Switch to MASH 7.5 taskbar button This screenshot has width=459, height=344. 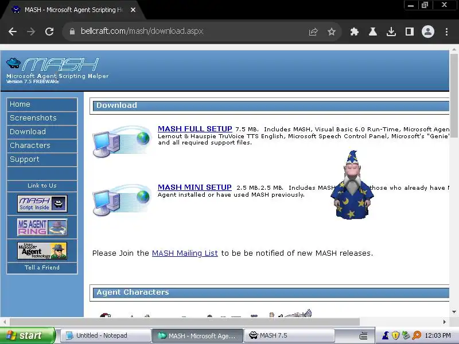point(289,335)
